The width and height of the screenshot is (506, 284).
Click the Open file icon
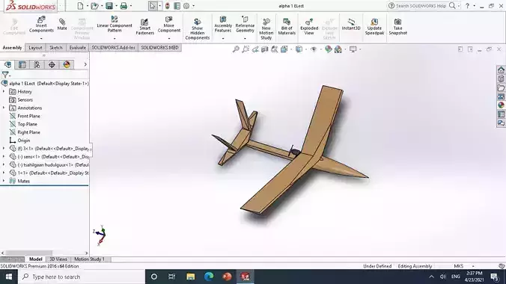pos(94,6)
